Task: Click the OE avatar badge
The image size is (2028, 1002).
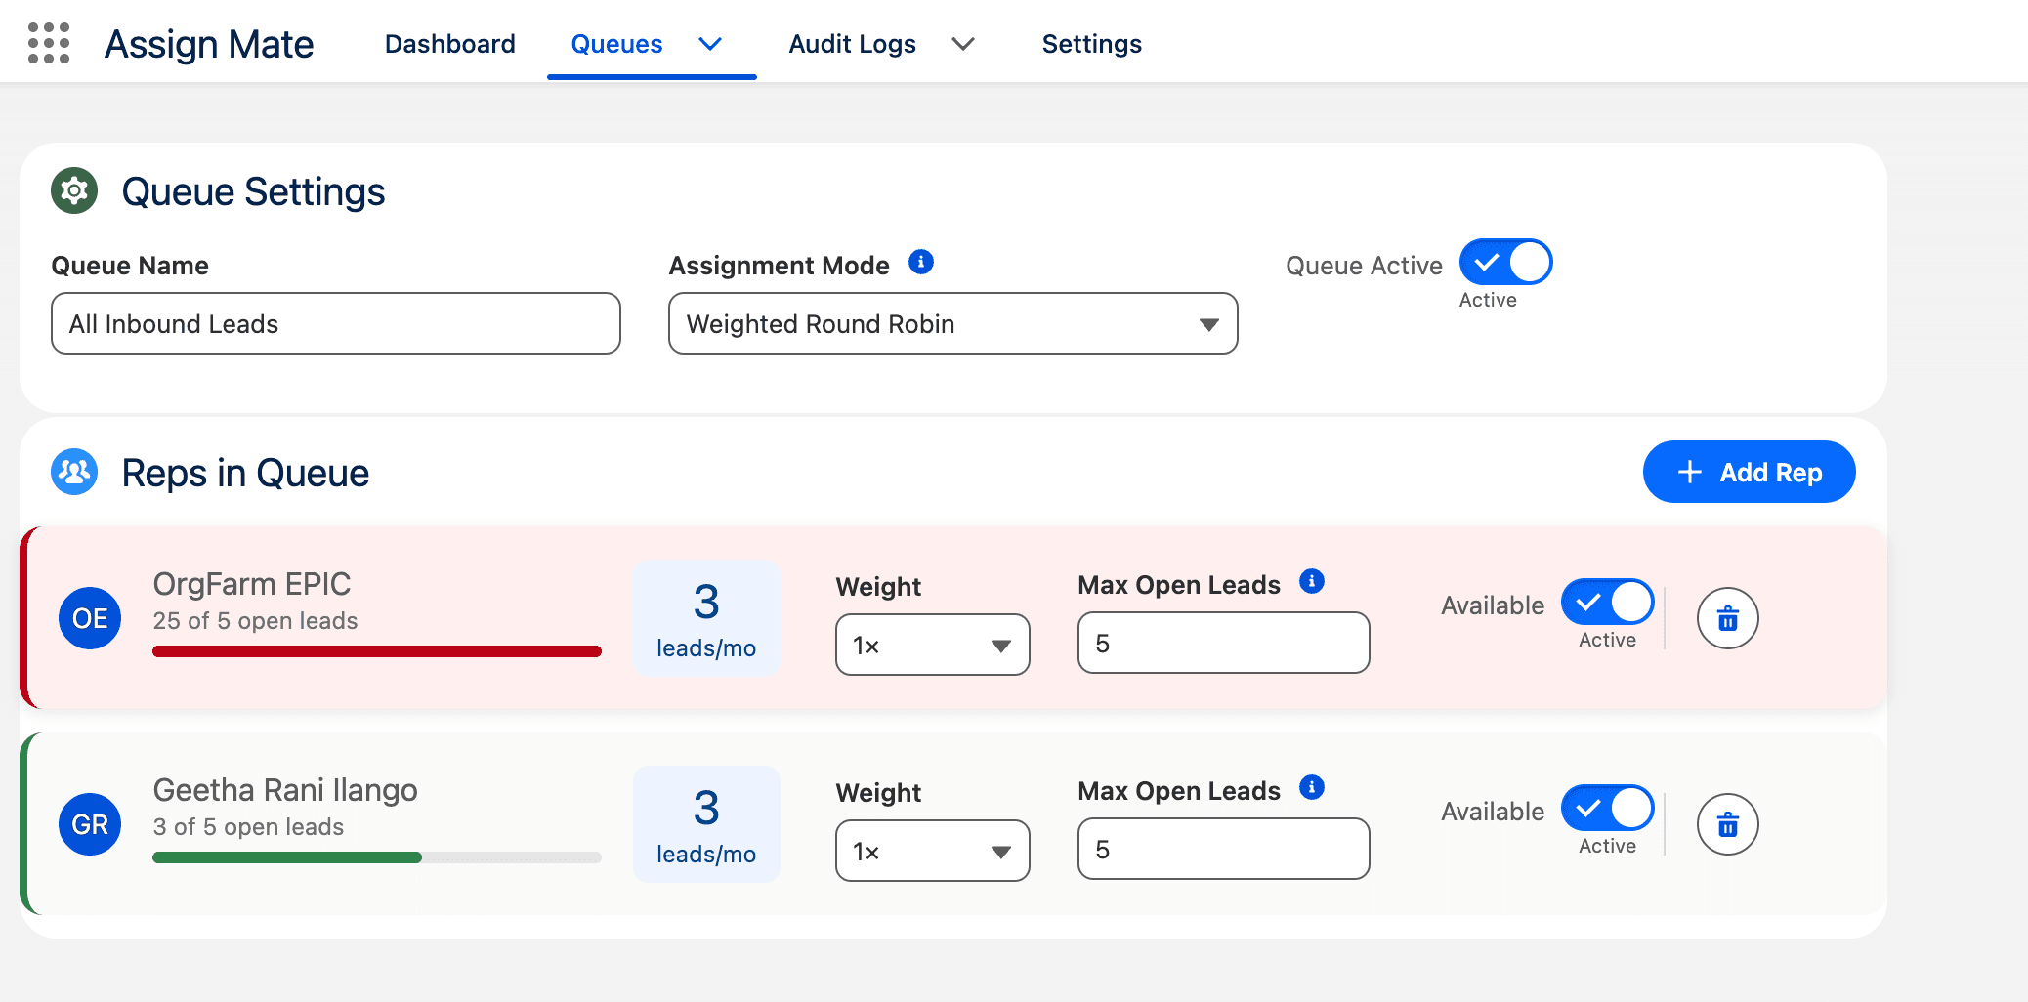Action: click(x=90, y=618)
